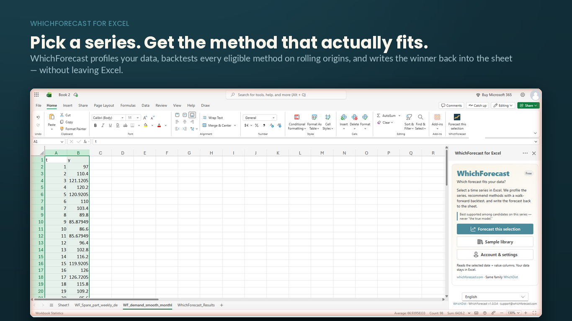
Task: Click the percent style icon
Action: tap(257, 125)
